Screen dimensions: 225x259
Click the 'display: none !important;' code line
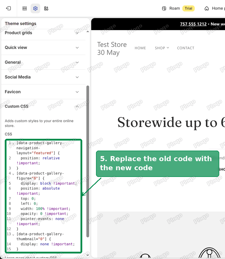point(48,244)
